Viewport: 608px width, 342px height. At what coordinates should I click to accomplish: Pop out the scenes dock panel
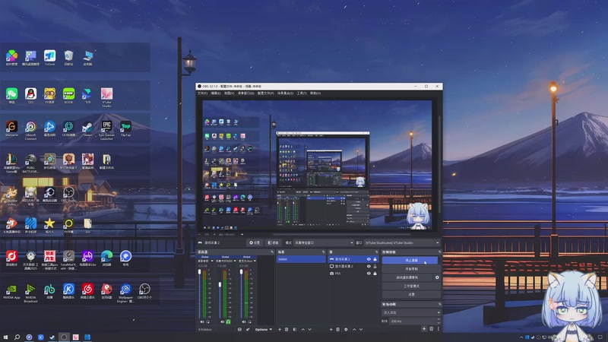(x=324, y=252)
